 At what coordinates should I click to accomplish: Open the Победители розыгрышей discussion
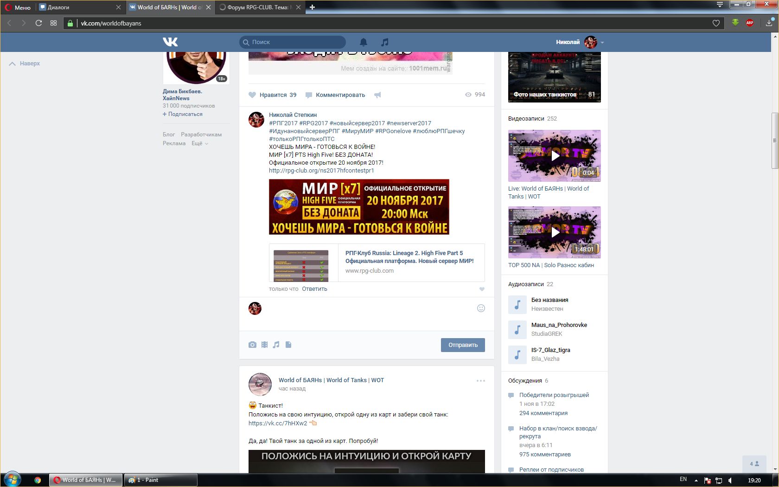pyautogui.click(x=554, y=395)
